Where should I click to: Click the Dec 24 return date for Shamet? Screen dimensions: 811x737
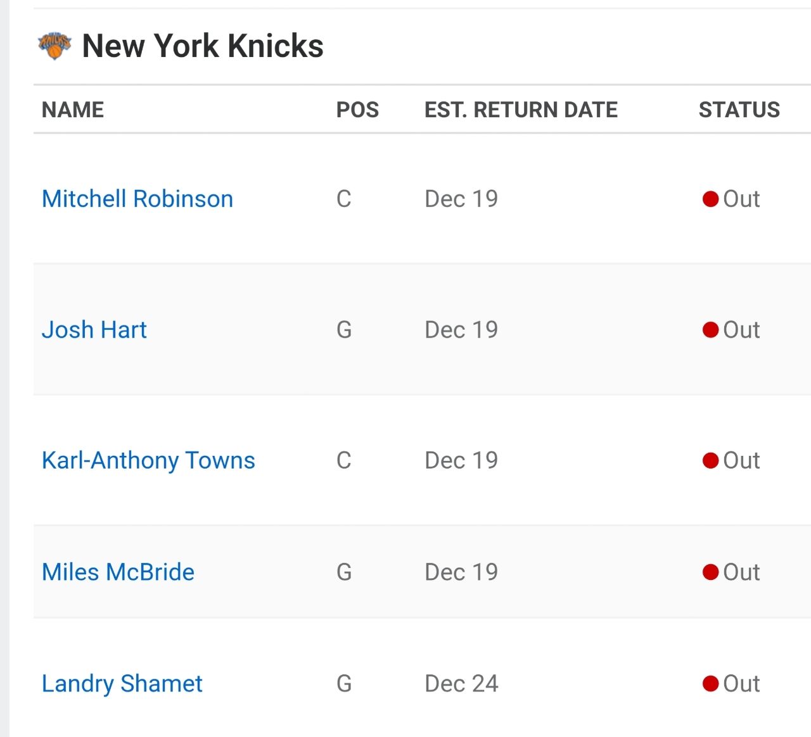click(461, 684)
